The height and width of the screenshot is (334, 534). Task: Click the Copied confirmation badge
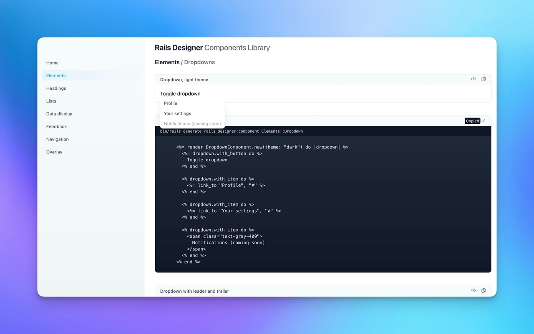tap(472, 121)
